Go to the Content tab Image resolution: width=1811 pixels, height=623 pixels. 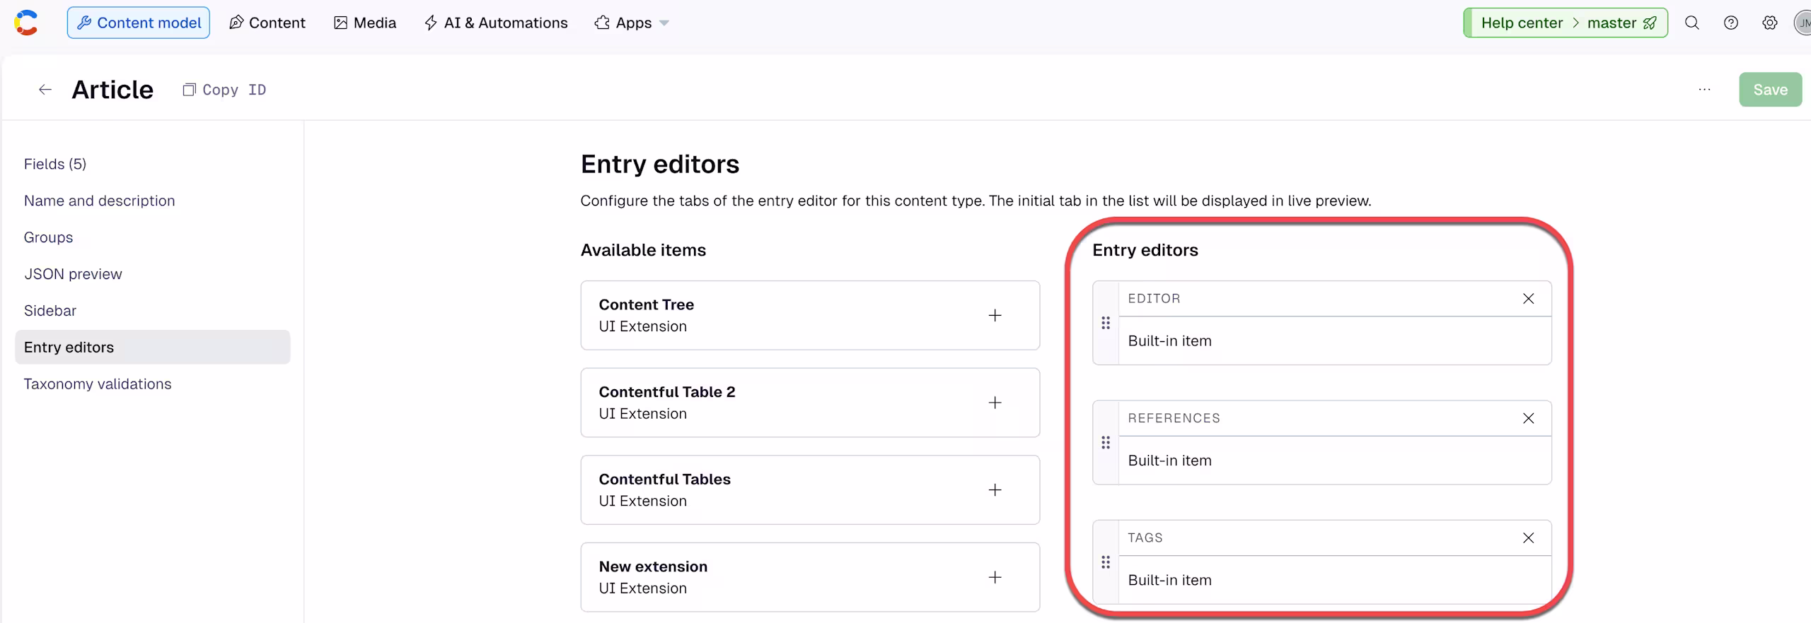click(267, 23)
